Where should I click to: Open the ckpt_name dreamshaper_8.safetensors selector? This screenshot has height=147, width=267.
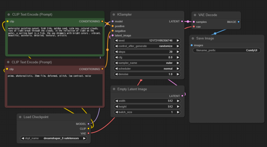point(54,138)
